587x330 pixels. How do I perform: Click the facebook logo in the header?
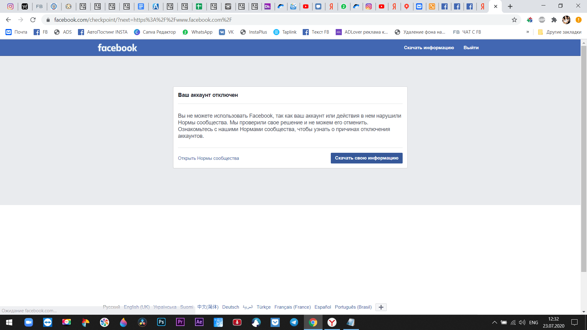(x=117, y=48)
